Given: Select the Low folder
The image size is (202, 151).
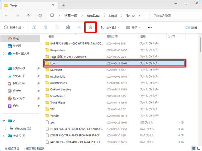Looking at the screenshot, I should pos(115,63).
